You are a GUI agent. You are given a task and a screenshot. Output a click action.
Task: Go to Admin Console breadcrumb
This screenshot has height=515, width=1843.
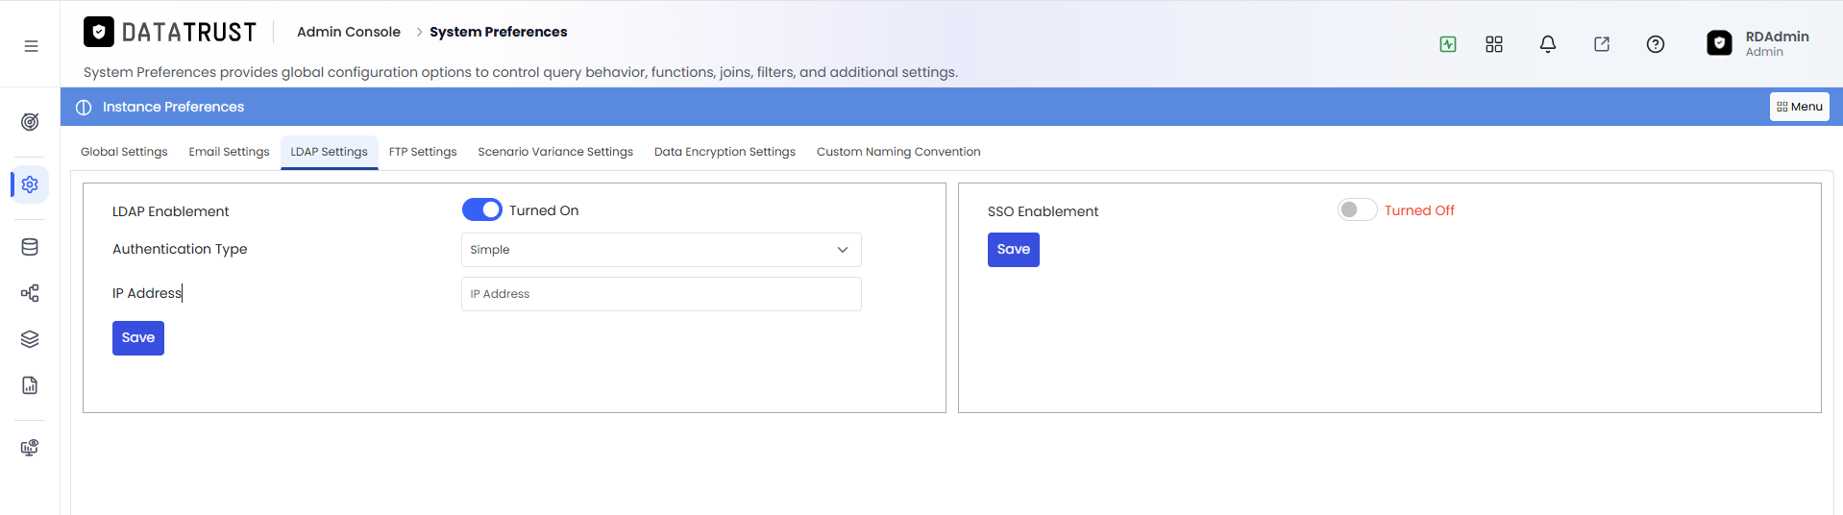(x=349, y=32)
